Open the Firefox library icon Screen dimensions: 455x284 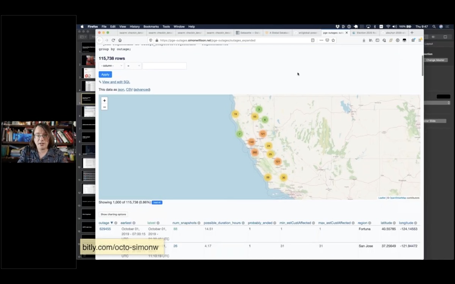click(370, 40)
